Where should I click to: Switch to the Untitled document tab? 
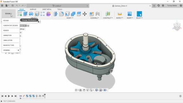[58, 6]
